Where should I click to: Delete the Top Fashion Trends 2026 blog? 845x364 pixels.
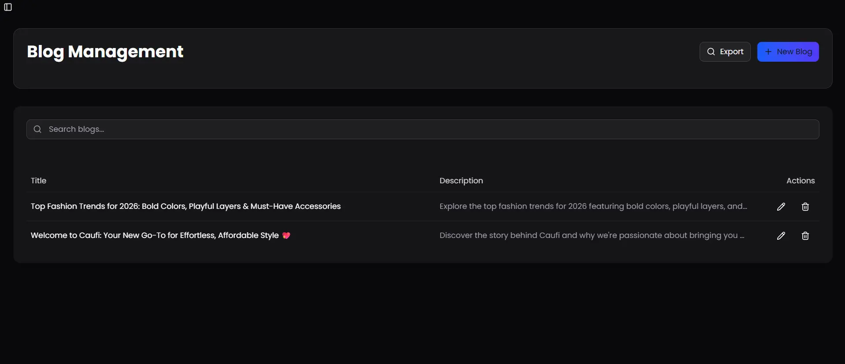(x=805, y=207)
